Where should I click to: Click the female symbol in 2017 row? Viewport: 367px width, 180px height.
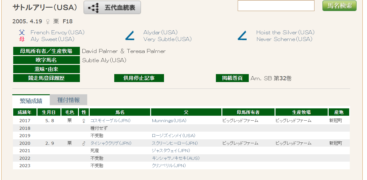[84, 121]
